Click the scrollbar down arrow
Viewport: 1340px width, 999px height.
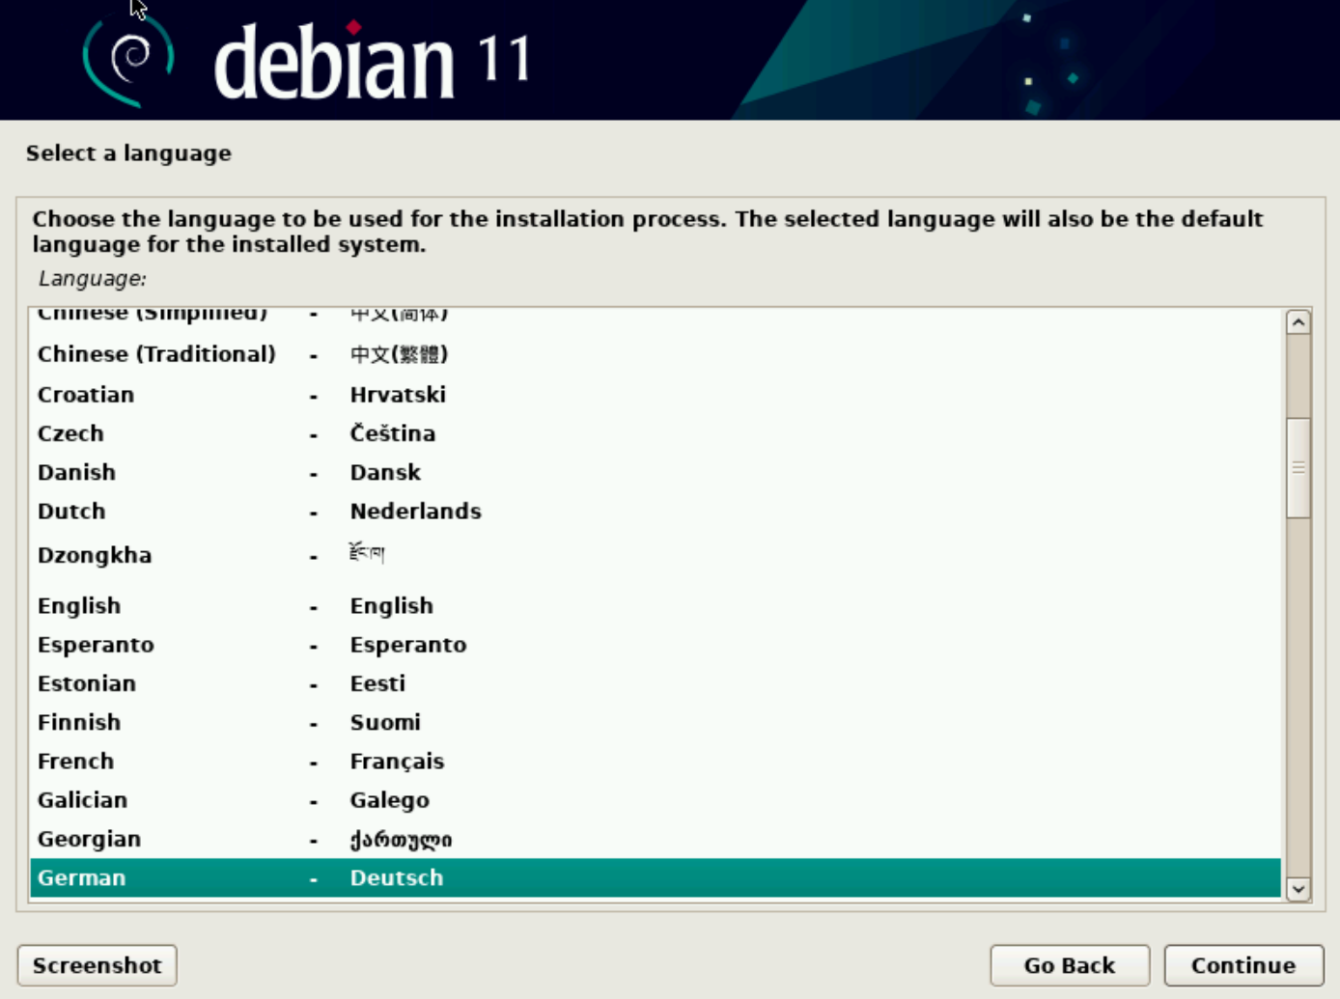(x=1298, y=889)
